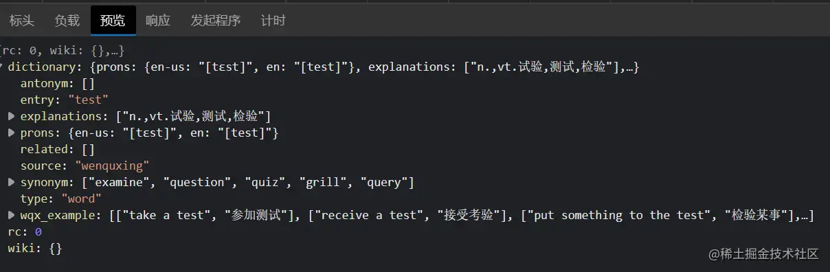
Task: Select the type "word" row
Action: pos(61,199)
